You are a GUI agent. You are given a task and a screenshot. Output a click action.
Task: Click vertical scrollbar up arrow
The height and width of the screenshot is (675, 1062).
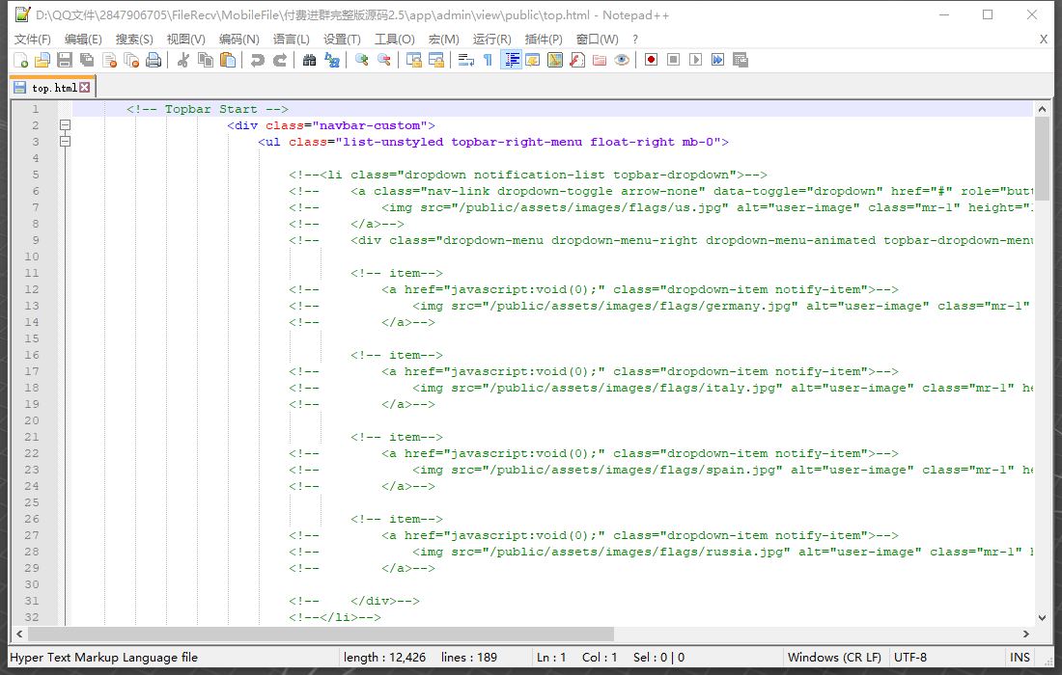pyautogui.click(x=1042, y=109)
